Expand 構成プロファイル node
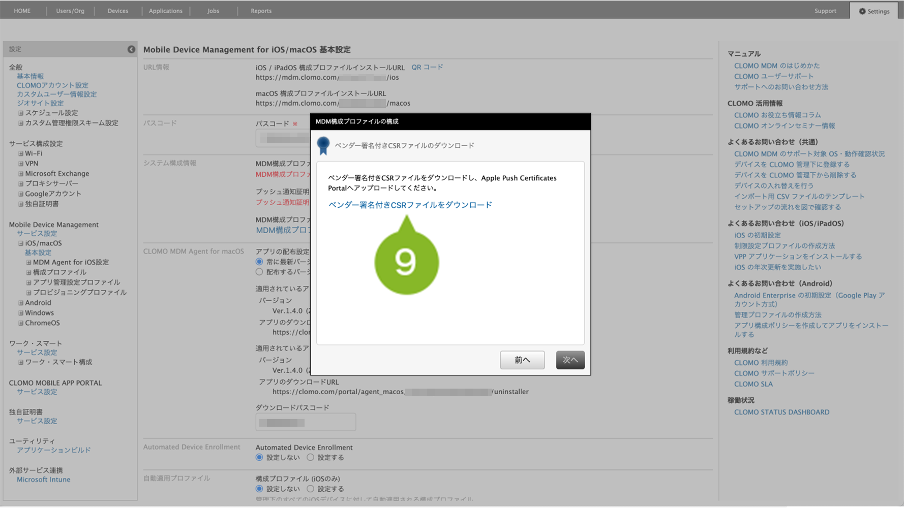 pyautogui.click(x=28, y=272)
